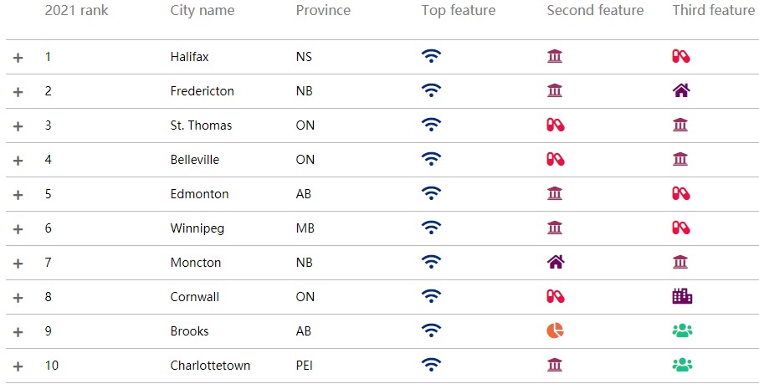Expand the Charlottetown row

[18, 366]
